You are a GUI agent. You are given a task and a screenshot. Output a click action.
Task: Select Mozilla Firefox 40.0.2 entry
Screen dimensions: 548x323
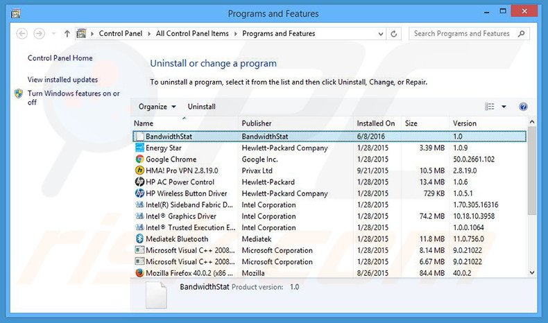pyautogui.click(x=189, y=273)
